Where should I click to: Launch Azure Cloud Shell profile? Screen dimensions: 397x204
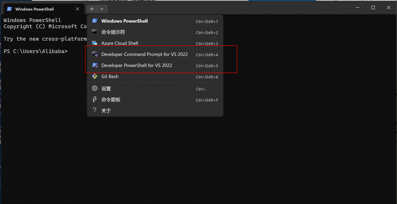click(x=155, y=43)
